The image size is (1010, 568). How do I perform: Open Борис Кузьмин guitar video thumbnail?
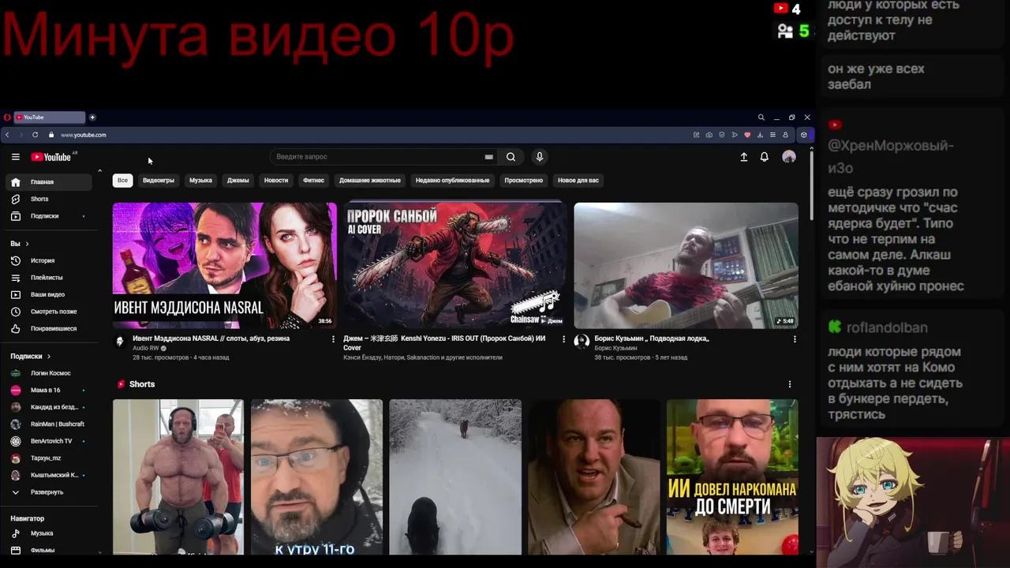click(686, 266)
